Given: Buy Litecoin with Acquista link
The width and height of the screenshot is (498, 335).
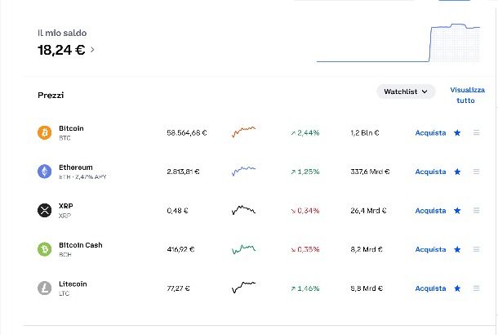Looking at the screenshot, I should 430,288.
